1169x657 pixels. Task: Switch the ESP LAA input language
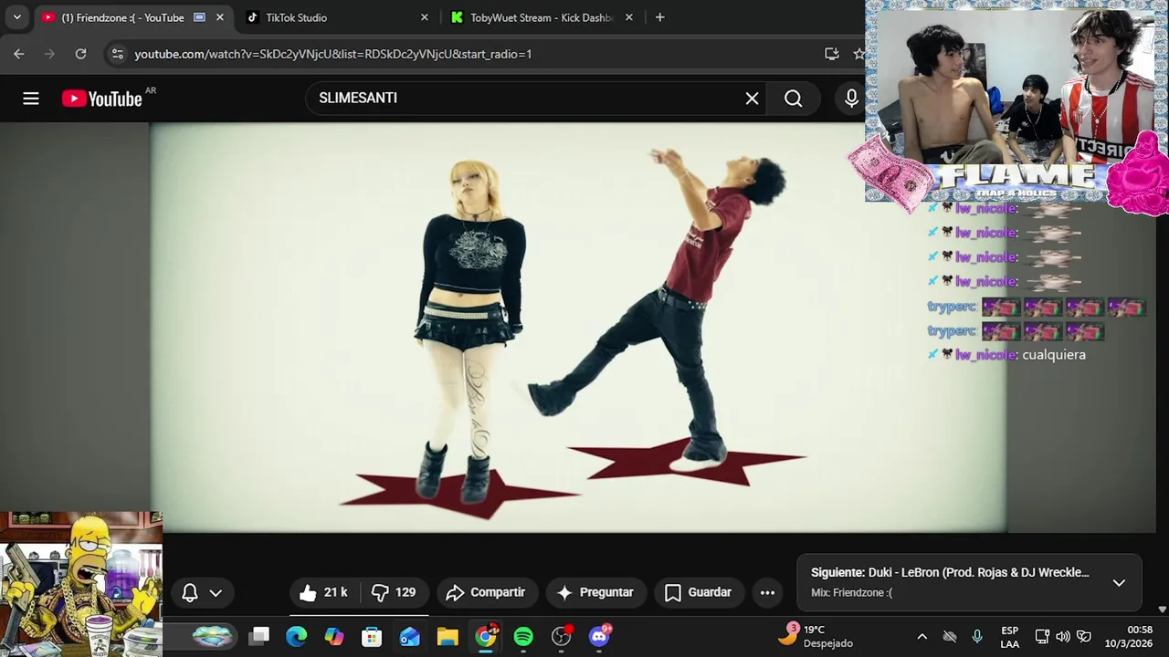[1010, 636]
